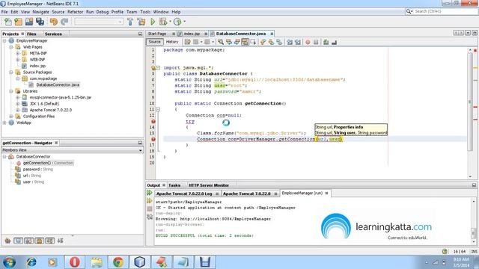The width and height of the screenshot is (479, 269).
Task: Toggle third filter button in Navigator bottom bar
Action: (x=39, y=241)
